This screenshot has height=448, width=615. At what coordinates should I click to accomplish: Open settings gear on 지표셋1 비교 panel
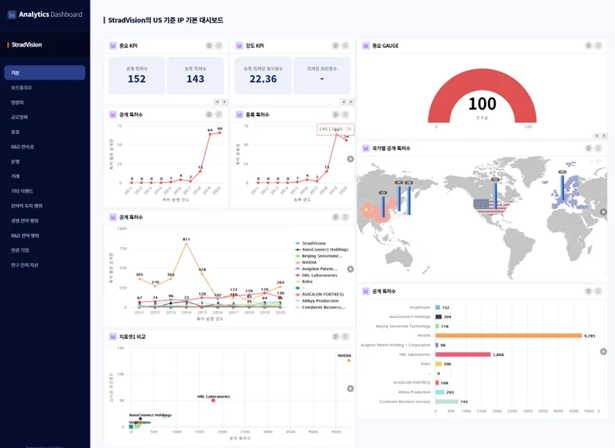pos(335,337)
